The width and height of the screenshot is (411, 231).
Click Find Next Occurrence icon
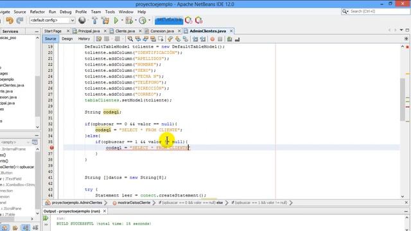[x=145, y=39]
